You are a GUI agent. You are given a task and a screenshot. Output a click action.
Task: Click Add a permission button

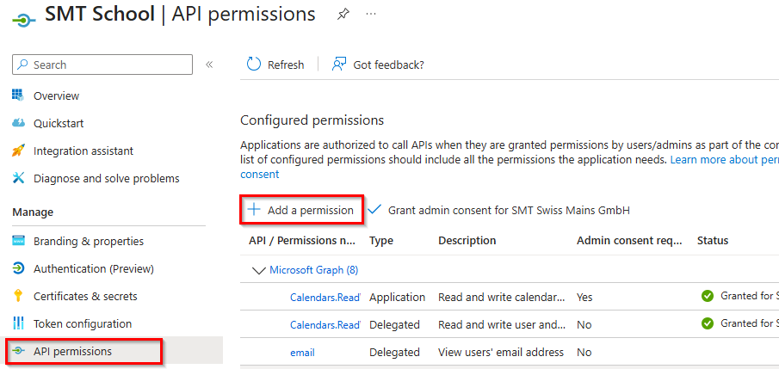click(301, 210)
